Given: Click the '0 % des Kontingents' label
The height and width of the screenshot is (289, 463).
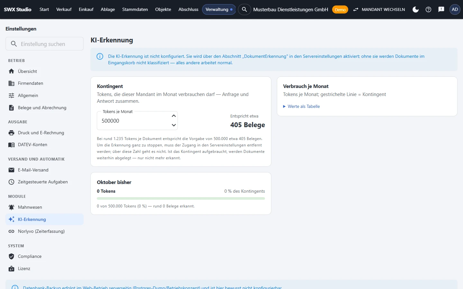Looking at the screenshot, I should pos(245,191).
